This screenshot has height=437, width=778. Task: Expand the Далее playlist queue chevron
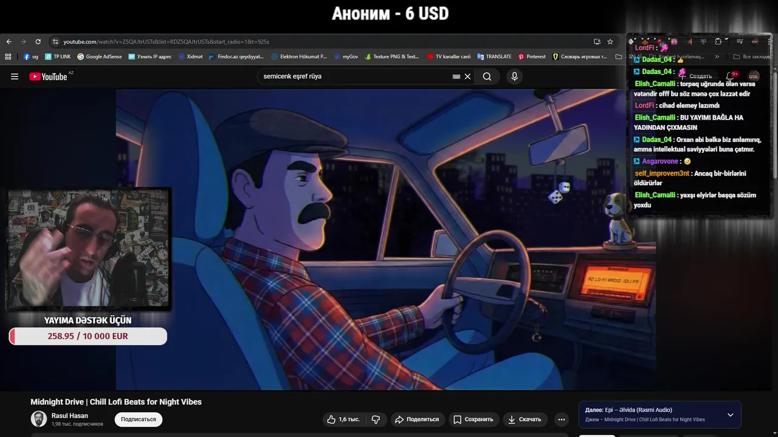(731, 415)
